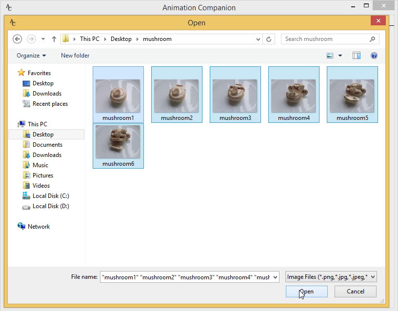
Task: Click the Open button
Action: [307, 292]
